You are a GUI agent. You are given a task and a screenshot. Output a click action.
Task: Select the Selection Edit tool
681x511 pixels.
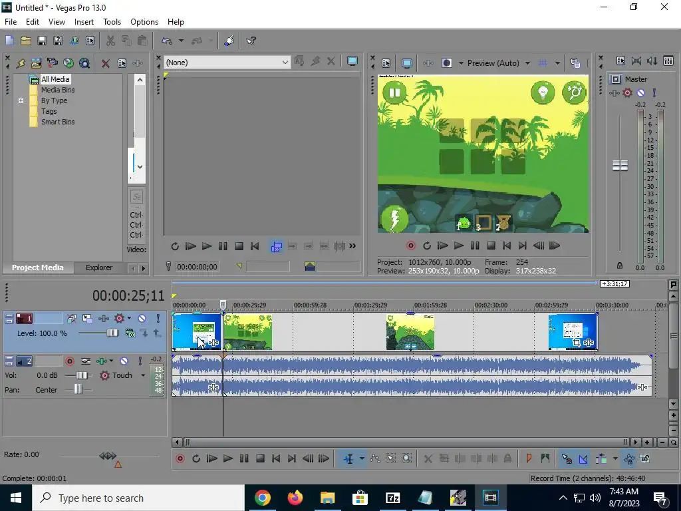pyautogui.click(x=391, y=458)
